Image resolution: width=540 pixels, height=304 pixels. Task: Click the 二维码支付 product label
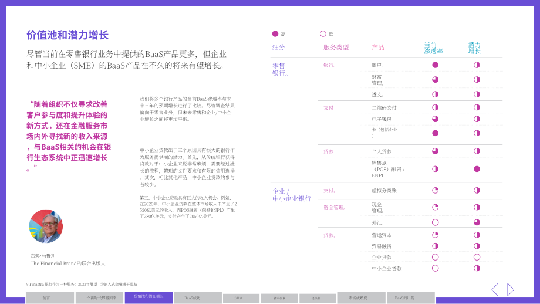(384, 108)
